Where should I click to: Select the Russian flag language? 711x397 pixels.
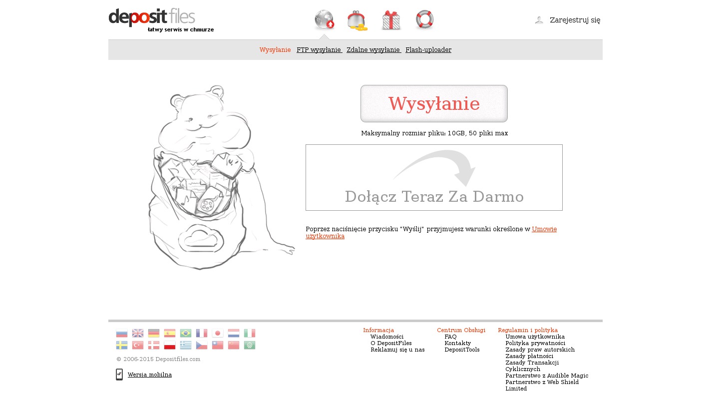pyautogui.click(x=122, y=333)
